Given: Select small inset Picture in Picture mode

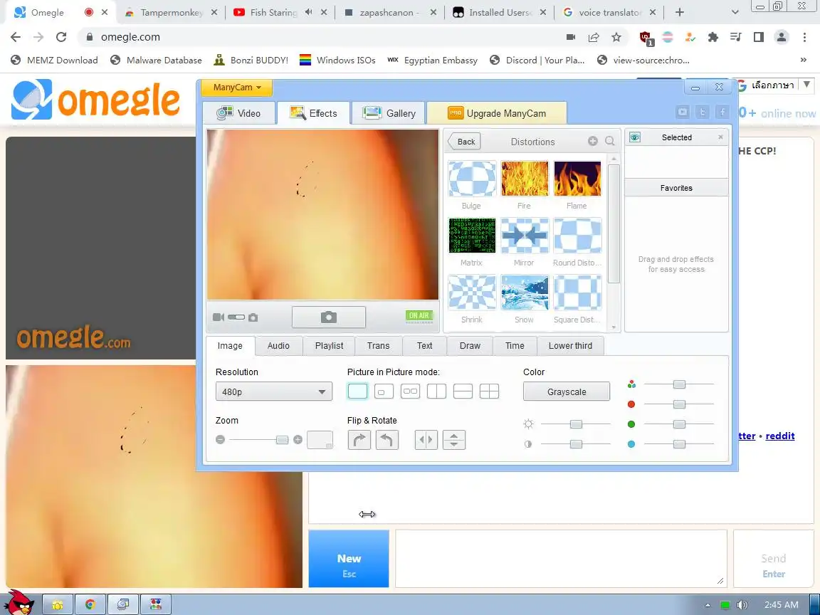Looking at the screenshot, I should [384, 391].
